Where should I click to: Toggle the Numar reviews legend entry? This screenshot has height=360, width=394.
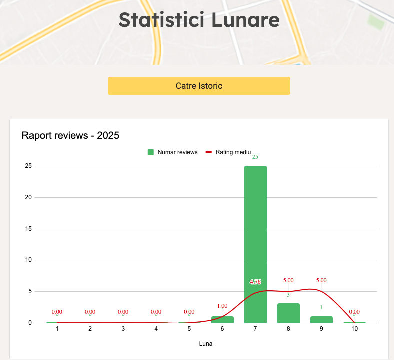point(177,152)
